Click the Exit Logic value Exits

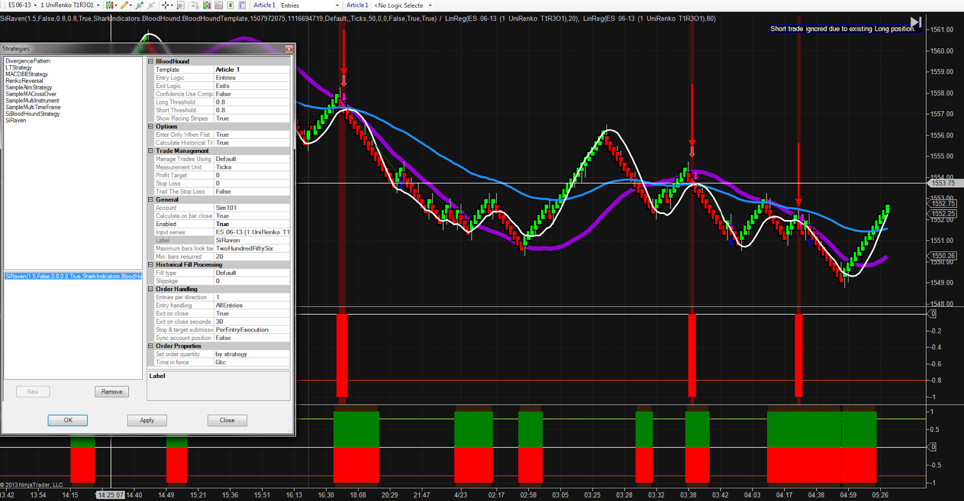252,86
